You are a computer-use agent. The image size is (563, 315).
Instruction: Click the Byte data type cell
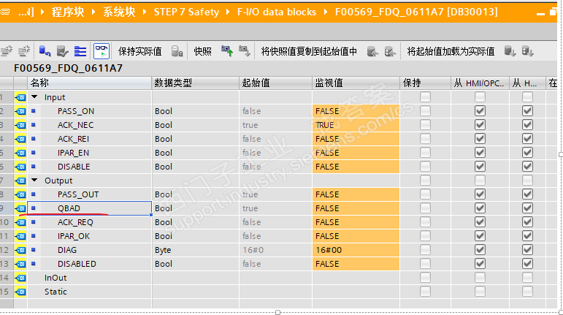point(195,250)
